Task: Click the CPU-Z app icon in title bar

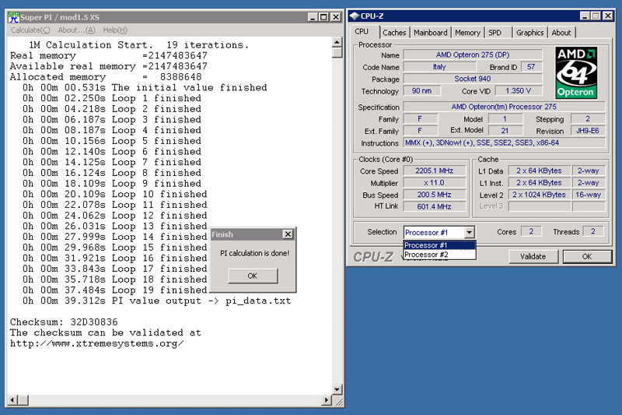Action: click(x=355, y=16)
